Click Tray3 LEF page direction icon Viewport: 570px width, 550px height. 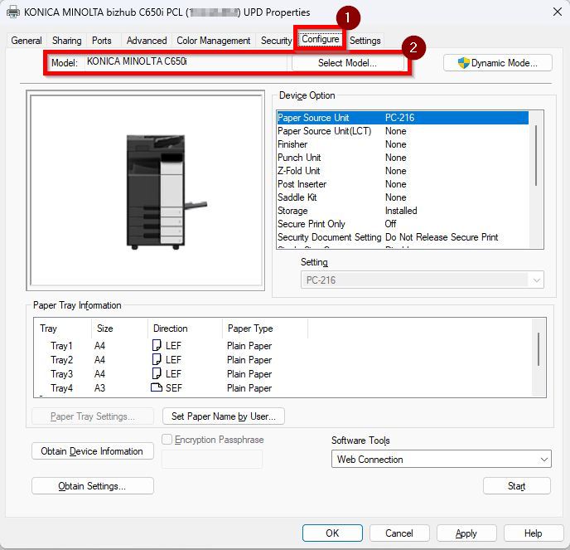pyautogui.click(x=157, y=374)
